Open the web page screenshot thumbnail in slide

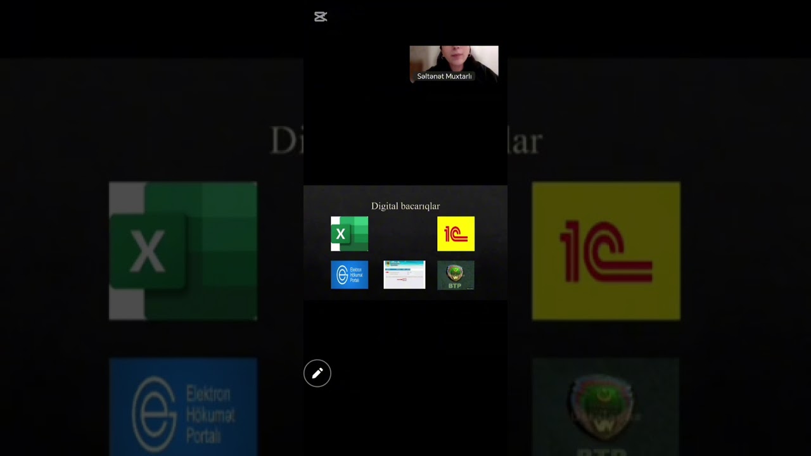[404, 275]
